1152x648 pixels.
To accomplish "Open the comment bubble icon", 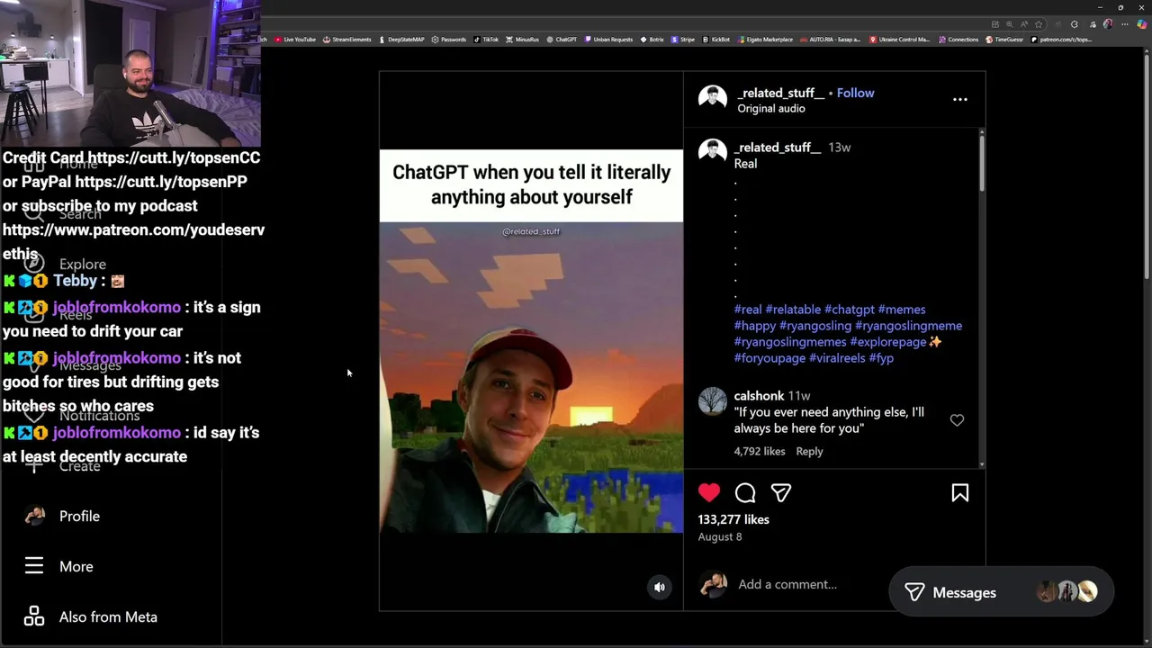I will point(745,492).
